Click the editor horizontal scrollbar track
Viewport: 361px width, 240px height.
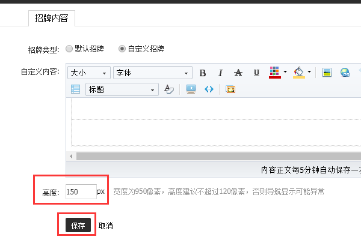pos(218,157)
